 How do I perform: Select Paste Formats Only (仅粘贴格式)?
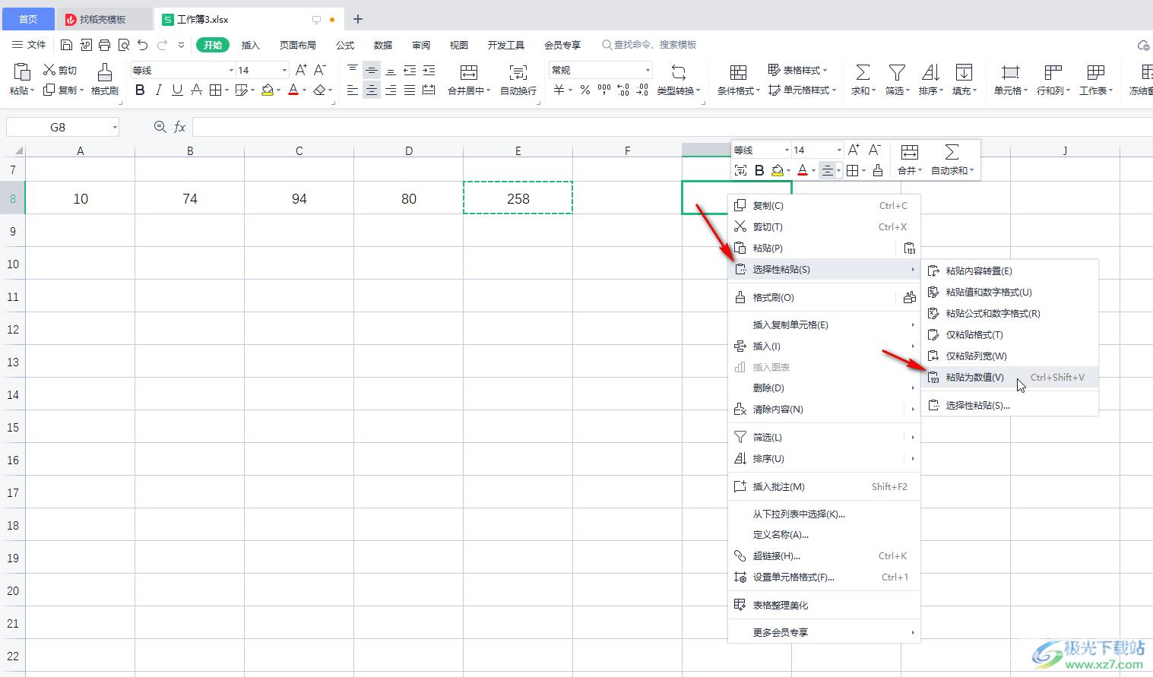[1010, 334]
